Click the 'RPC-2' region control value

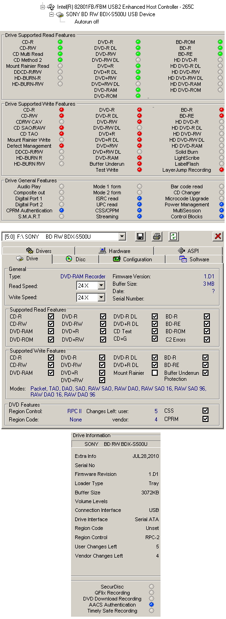(152, 537)
